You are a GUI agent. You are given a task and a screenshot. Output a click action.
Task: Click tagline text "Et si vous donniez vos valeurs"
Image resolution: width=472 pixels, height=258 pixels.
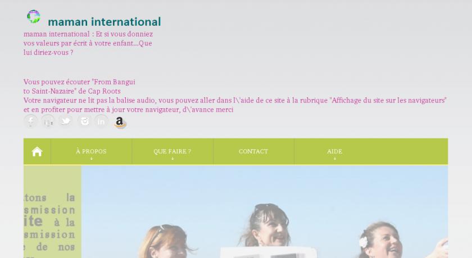(x=88, y=43)
